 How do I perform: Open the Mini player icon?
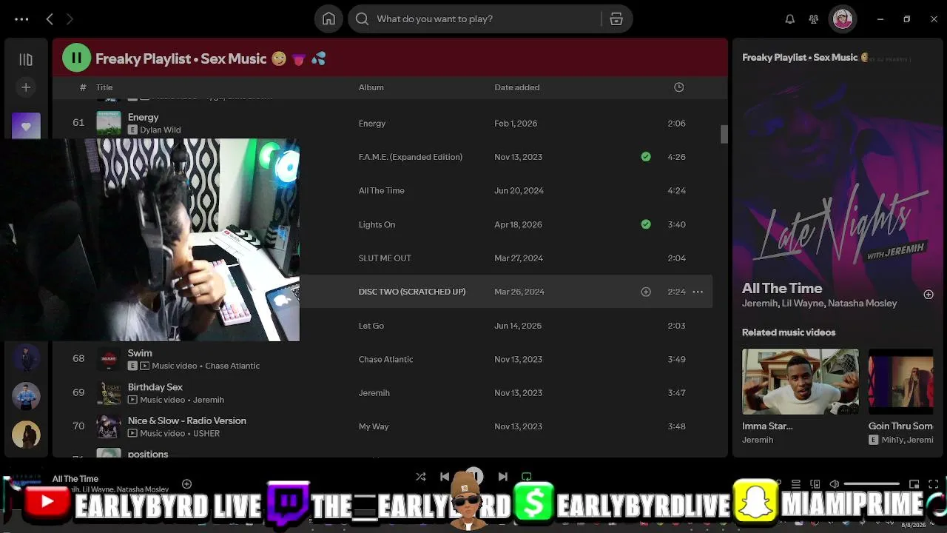[x=914, y=484]
